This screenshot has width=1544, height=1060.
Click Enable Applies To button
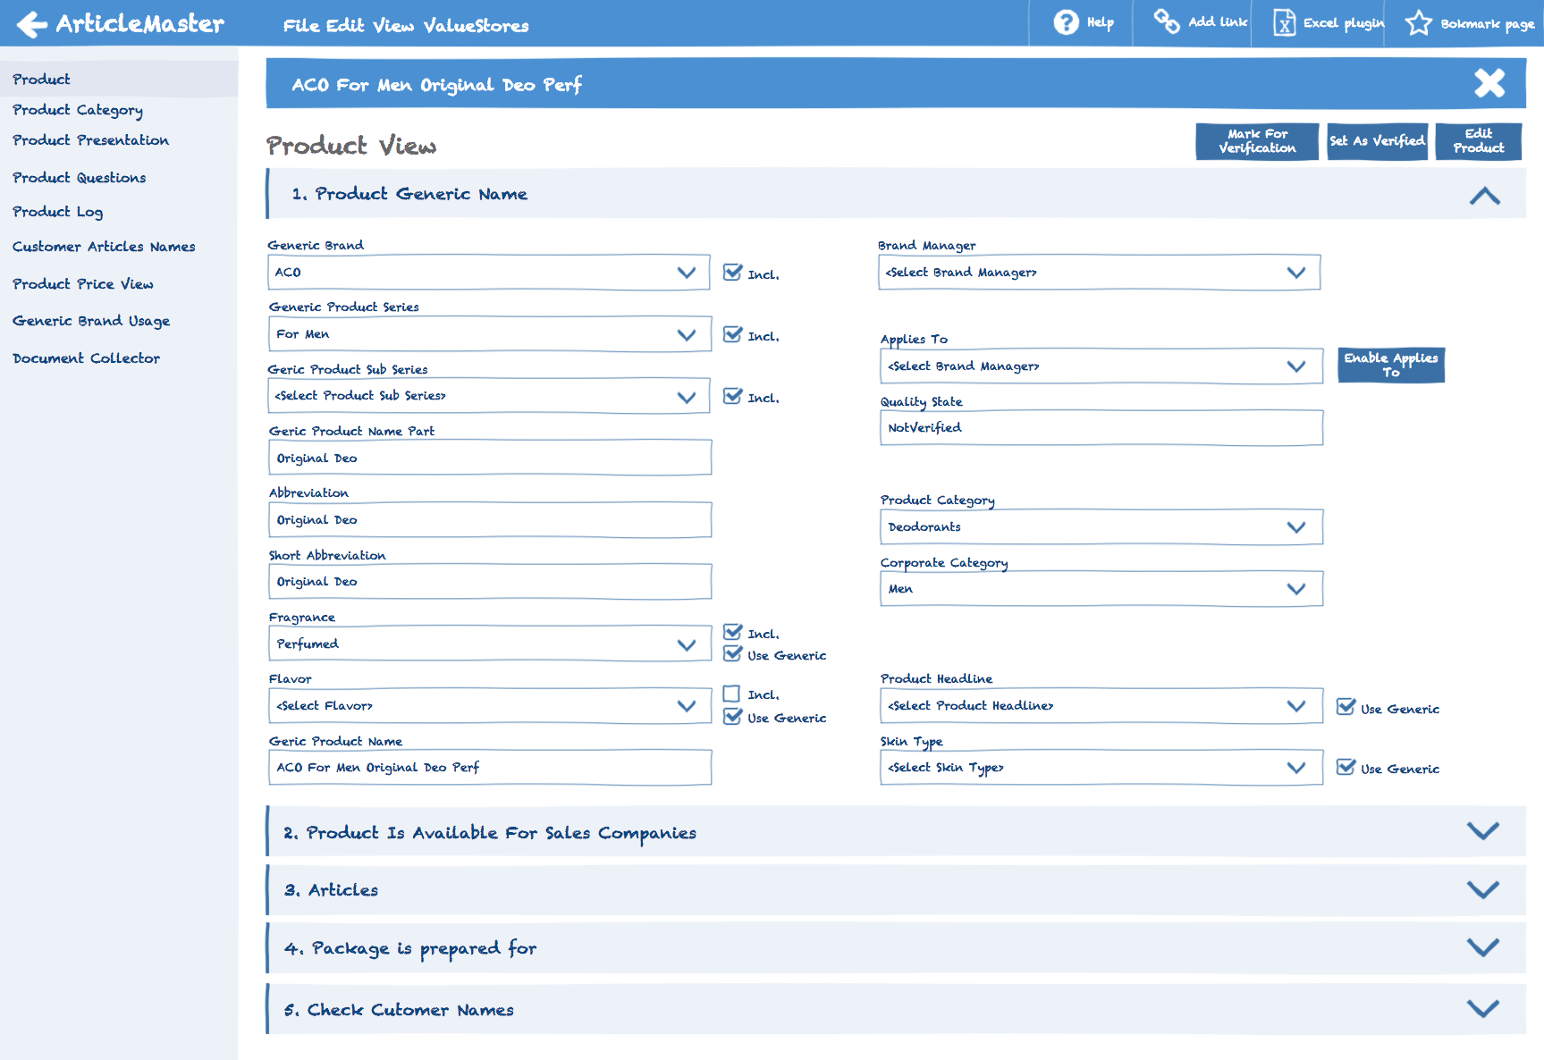[x=1391, y=365]
